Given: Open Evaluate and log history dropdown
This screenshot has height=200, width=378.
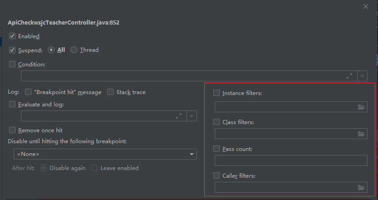Looking at the screenshot, I should click(x=192, y=116).
